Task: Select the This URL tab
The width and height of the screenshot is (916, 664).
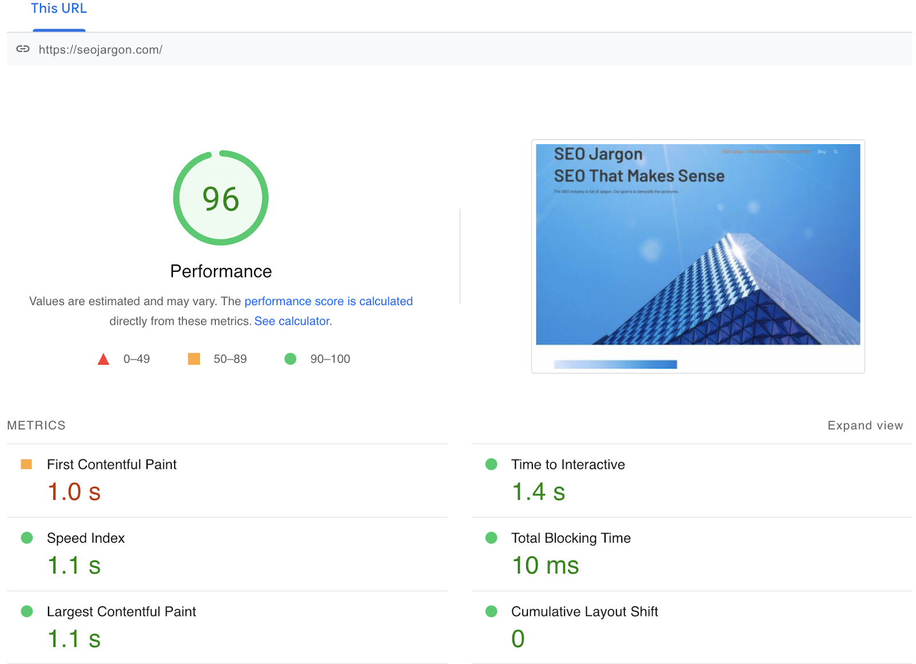Action: pos(59,9)
